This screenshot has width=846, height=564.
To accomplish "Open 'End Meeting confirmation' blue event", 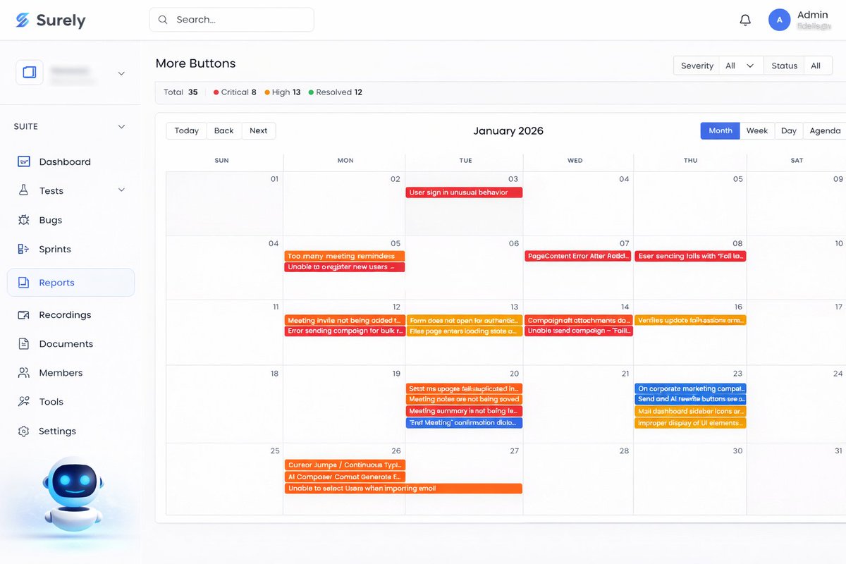I will pos(464,423).
